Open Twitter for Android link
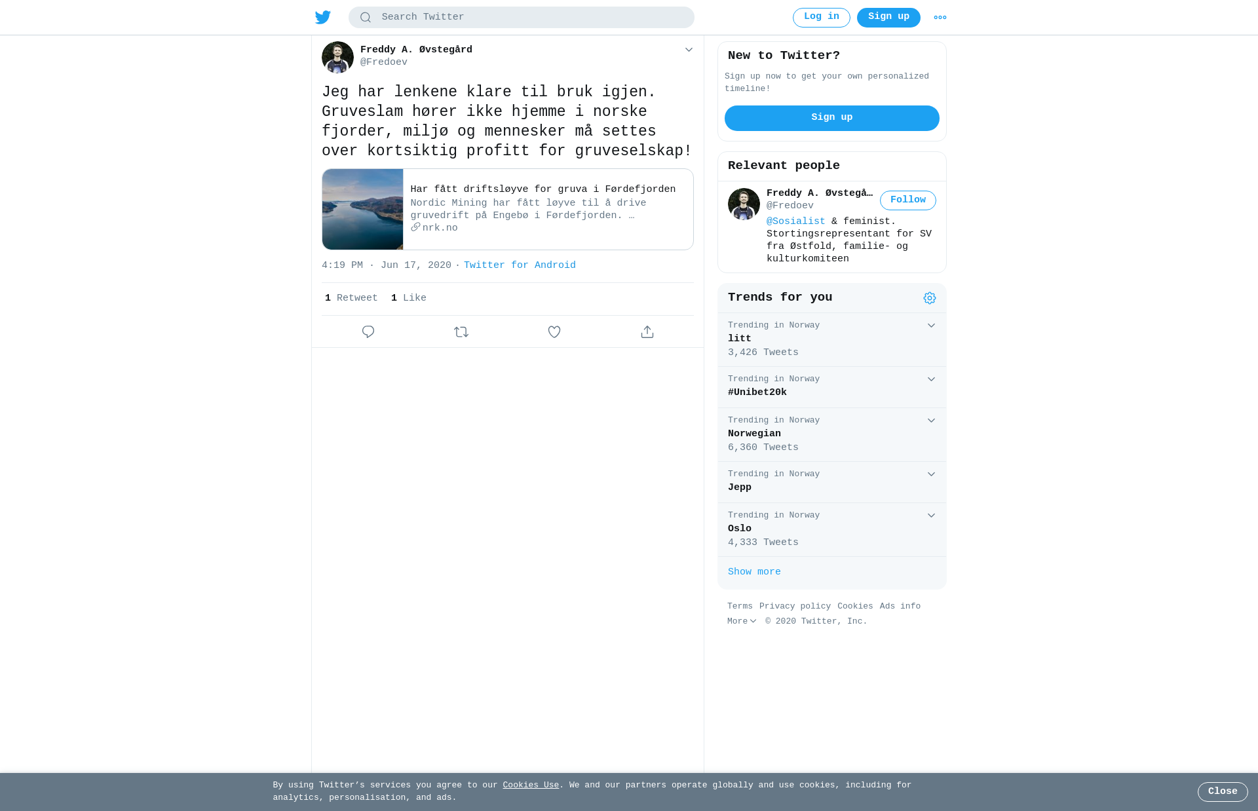1258x811 pixels. click(x=520, y=265)
